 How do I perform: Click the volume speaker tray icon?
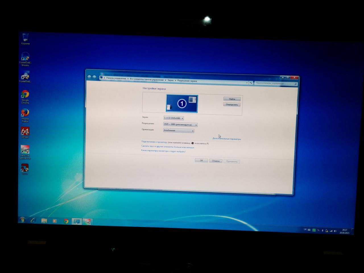(x=335, y=231)
